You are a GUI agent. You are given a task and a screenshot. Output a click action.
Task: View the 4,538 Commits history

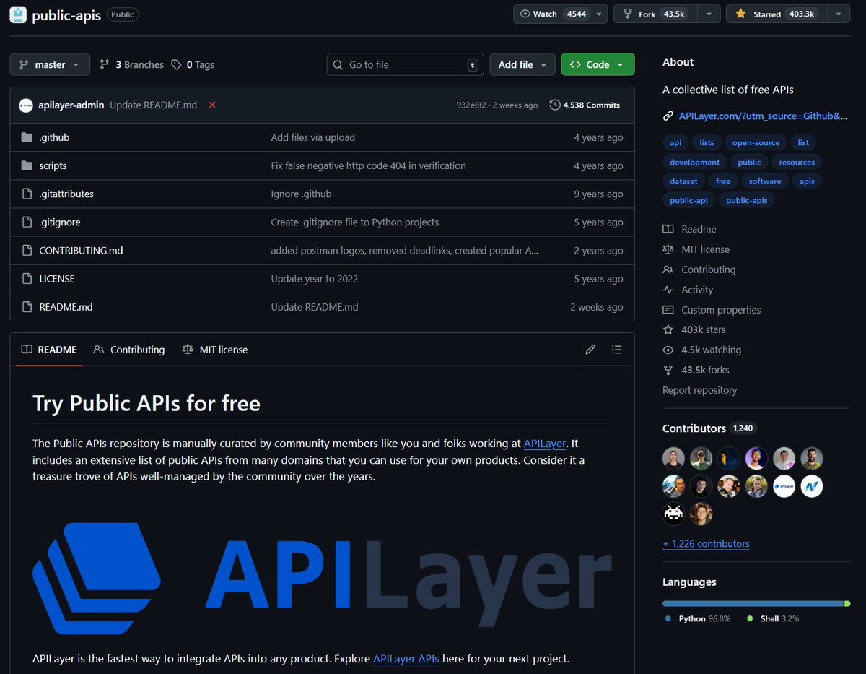click(x=585, y=105)
